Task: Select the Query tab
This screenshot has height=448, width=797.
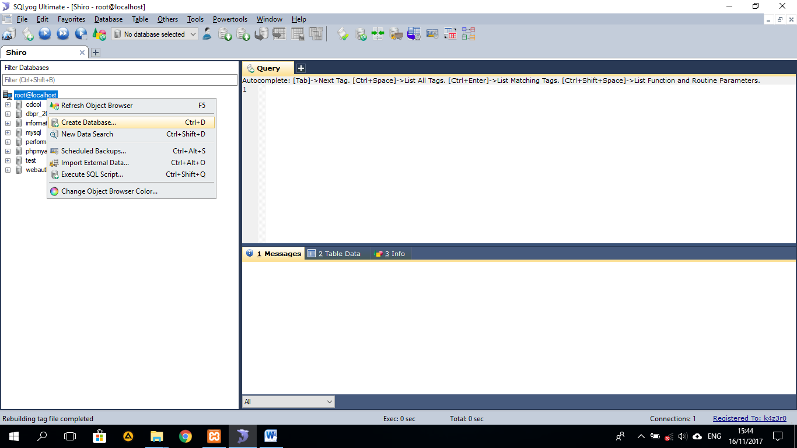Action: coord(268,68)
